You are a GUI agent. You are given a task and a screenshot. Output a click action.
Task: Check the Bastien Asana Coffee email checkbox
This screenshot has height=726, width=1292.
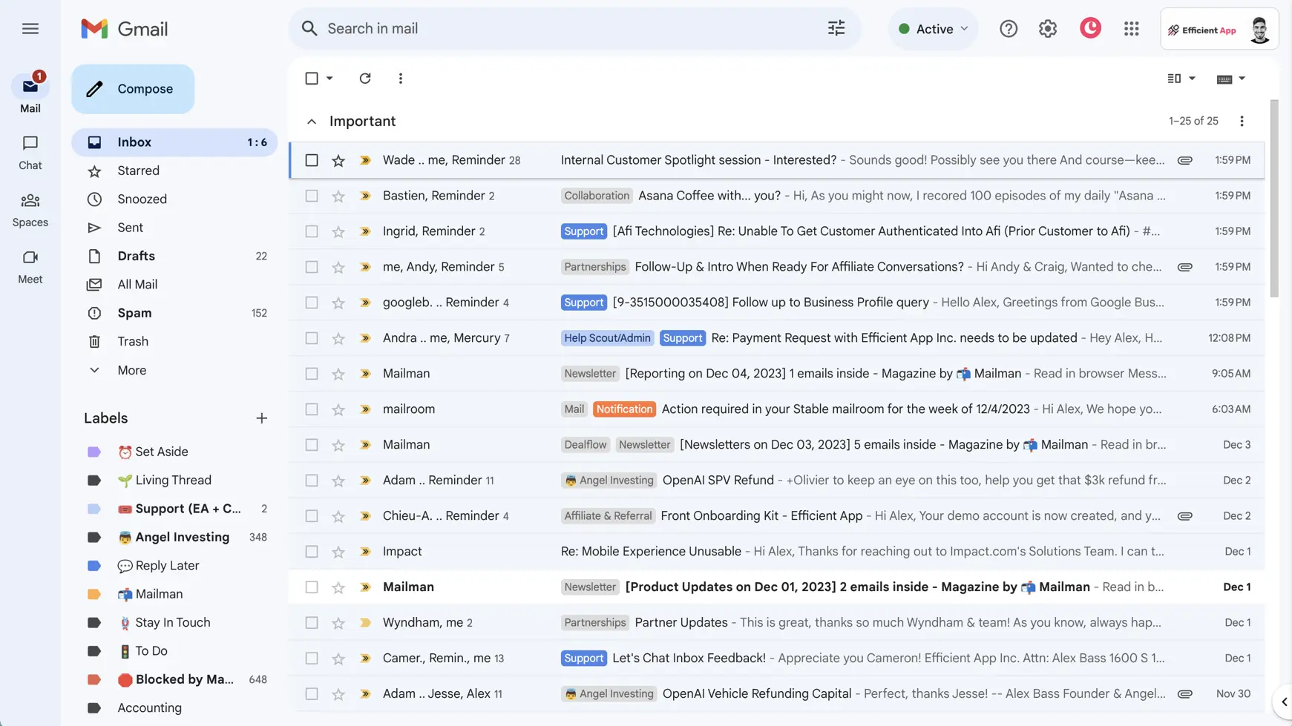pyautogui.click(x=311, y=195)
